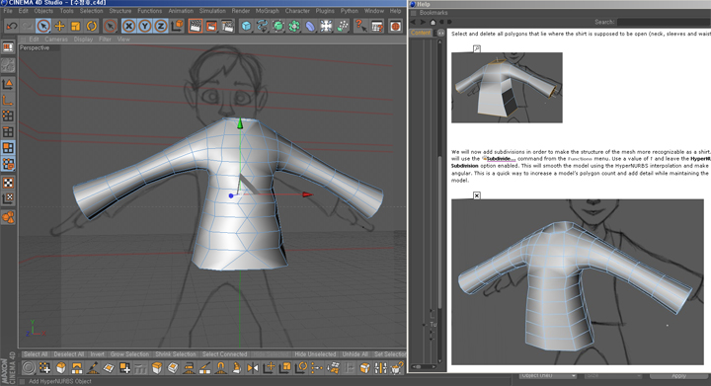
Task: Toggle the world/object coordinate system icon
Action: point(177,26)
